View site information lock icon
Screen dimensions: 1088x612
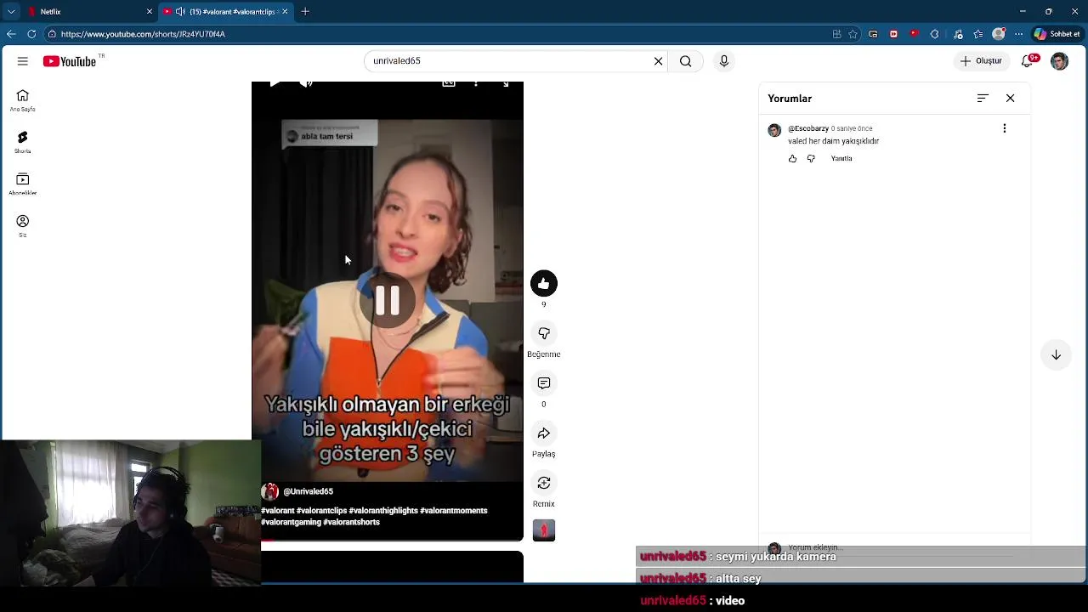pyautogui.click(x=52, y=34)
